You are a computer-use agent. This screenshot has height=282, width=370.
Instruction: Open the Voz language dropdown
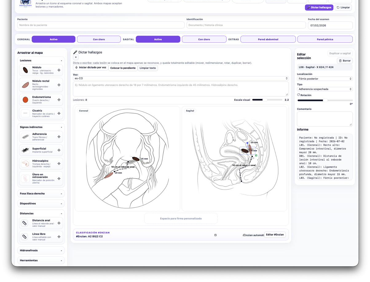click(181, 78)
